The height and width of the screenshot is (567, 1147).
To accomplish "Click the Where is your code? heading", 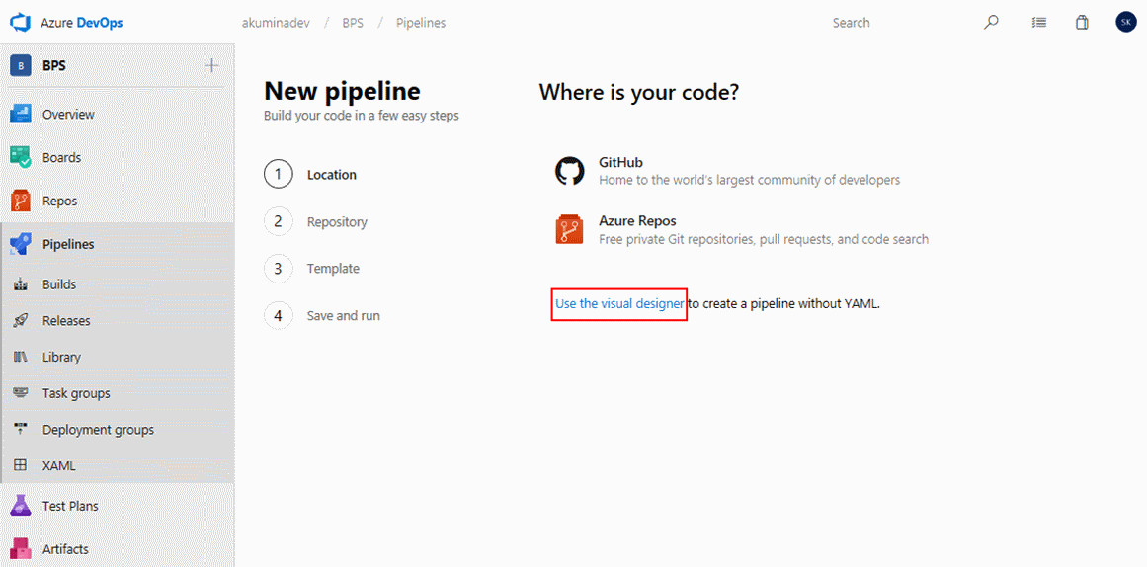I will 639,92.
